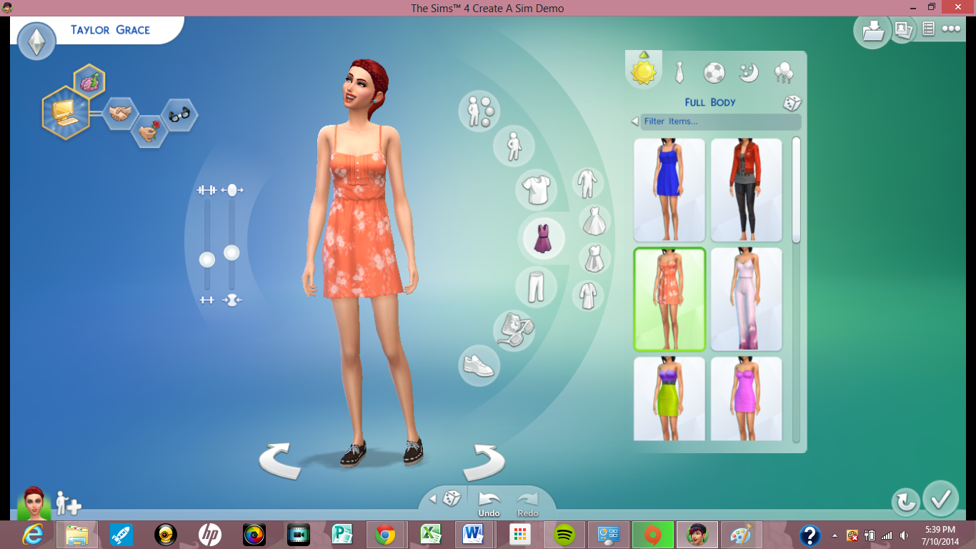
Task: Open the accessories category icon
Action: (x=513, y=330)
